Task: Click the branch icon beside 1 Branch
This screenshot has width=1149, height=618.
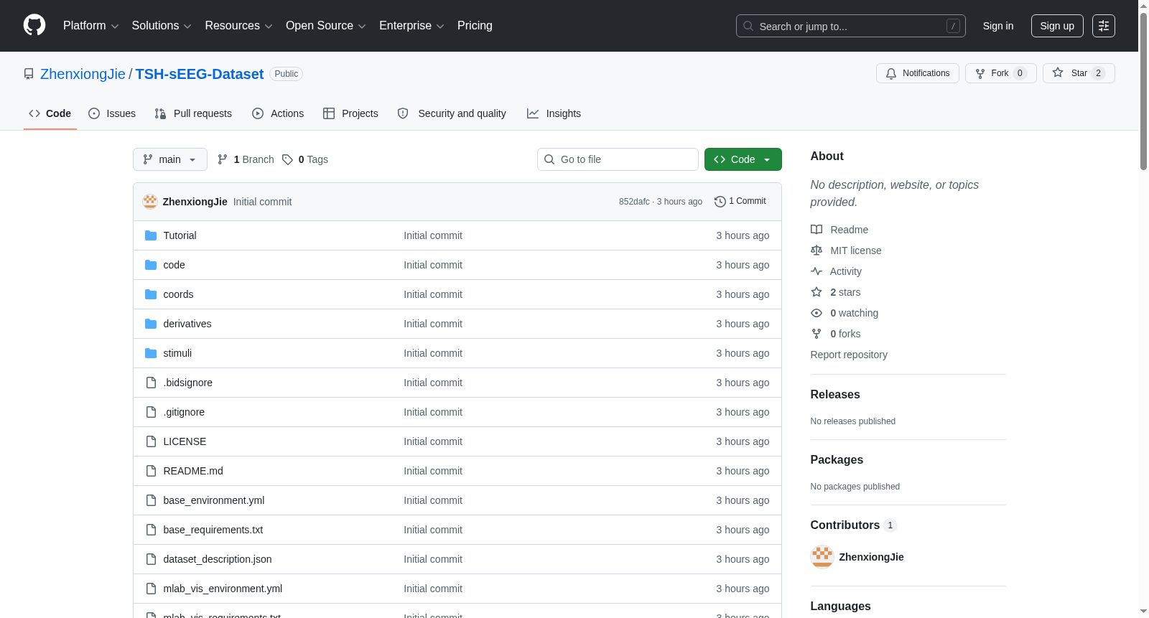Action: click(x=223, y=159)
